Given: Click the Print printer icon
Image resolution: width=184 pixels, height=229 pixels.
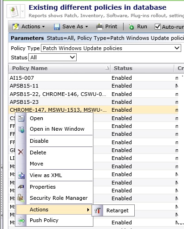Looking at the screenshot, I should [x=99, y=26].
